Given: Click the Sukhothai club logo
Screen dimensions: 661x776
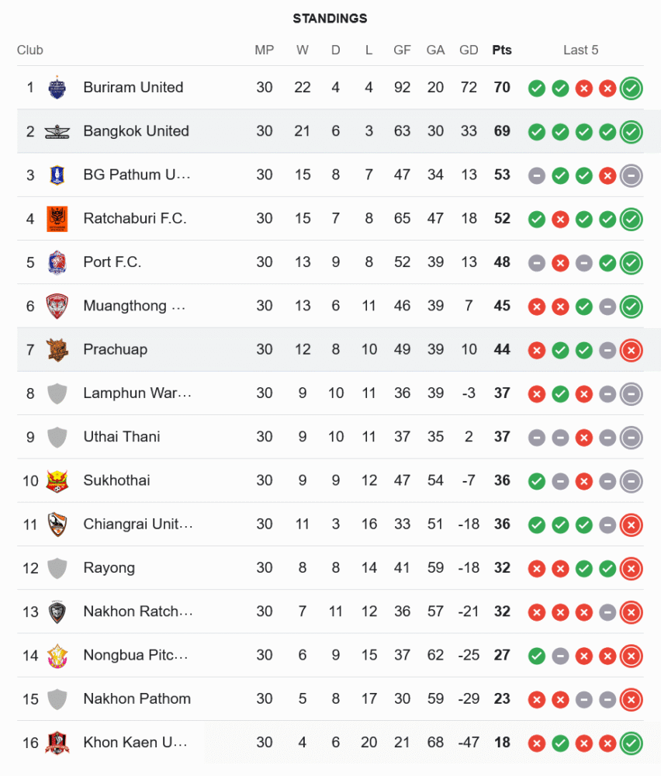Looking at the screenshot, I should 57,480.
